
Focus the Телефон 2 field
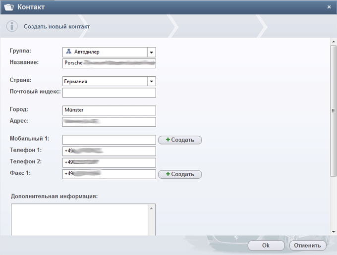click(x=109, y=162)
